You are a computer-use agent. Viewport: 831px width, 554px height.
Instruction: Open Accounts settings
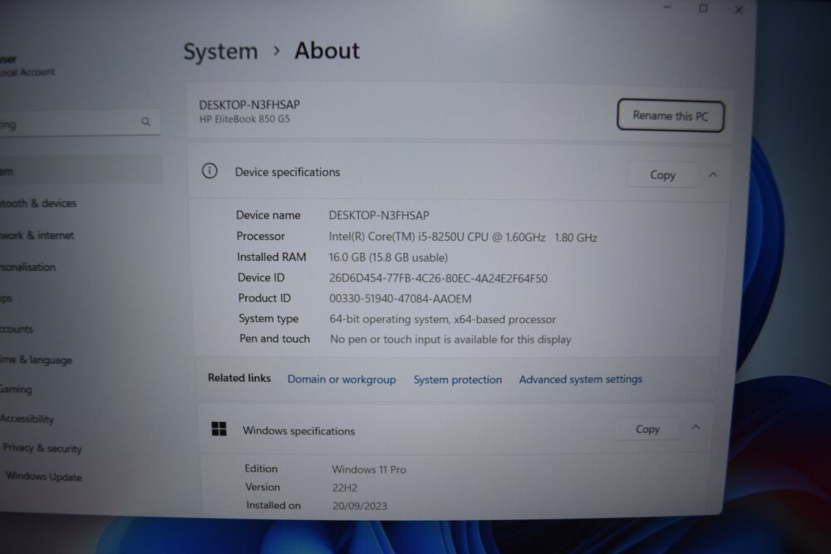point(17,329)
